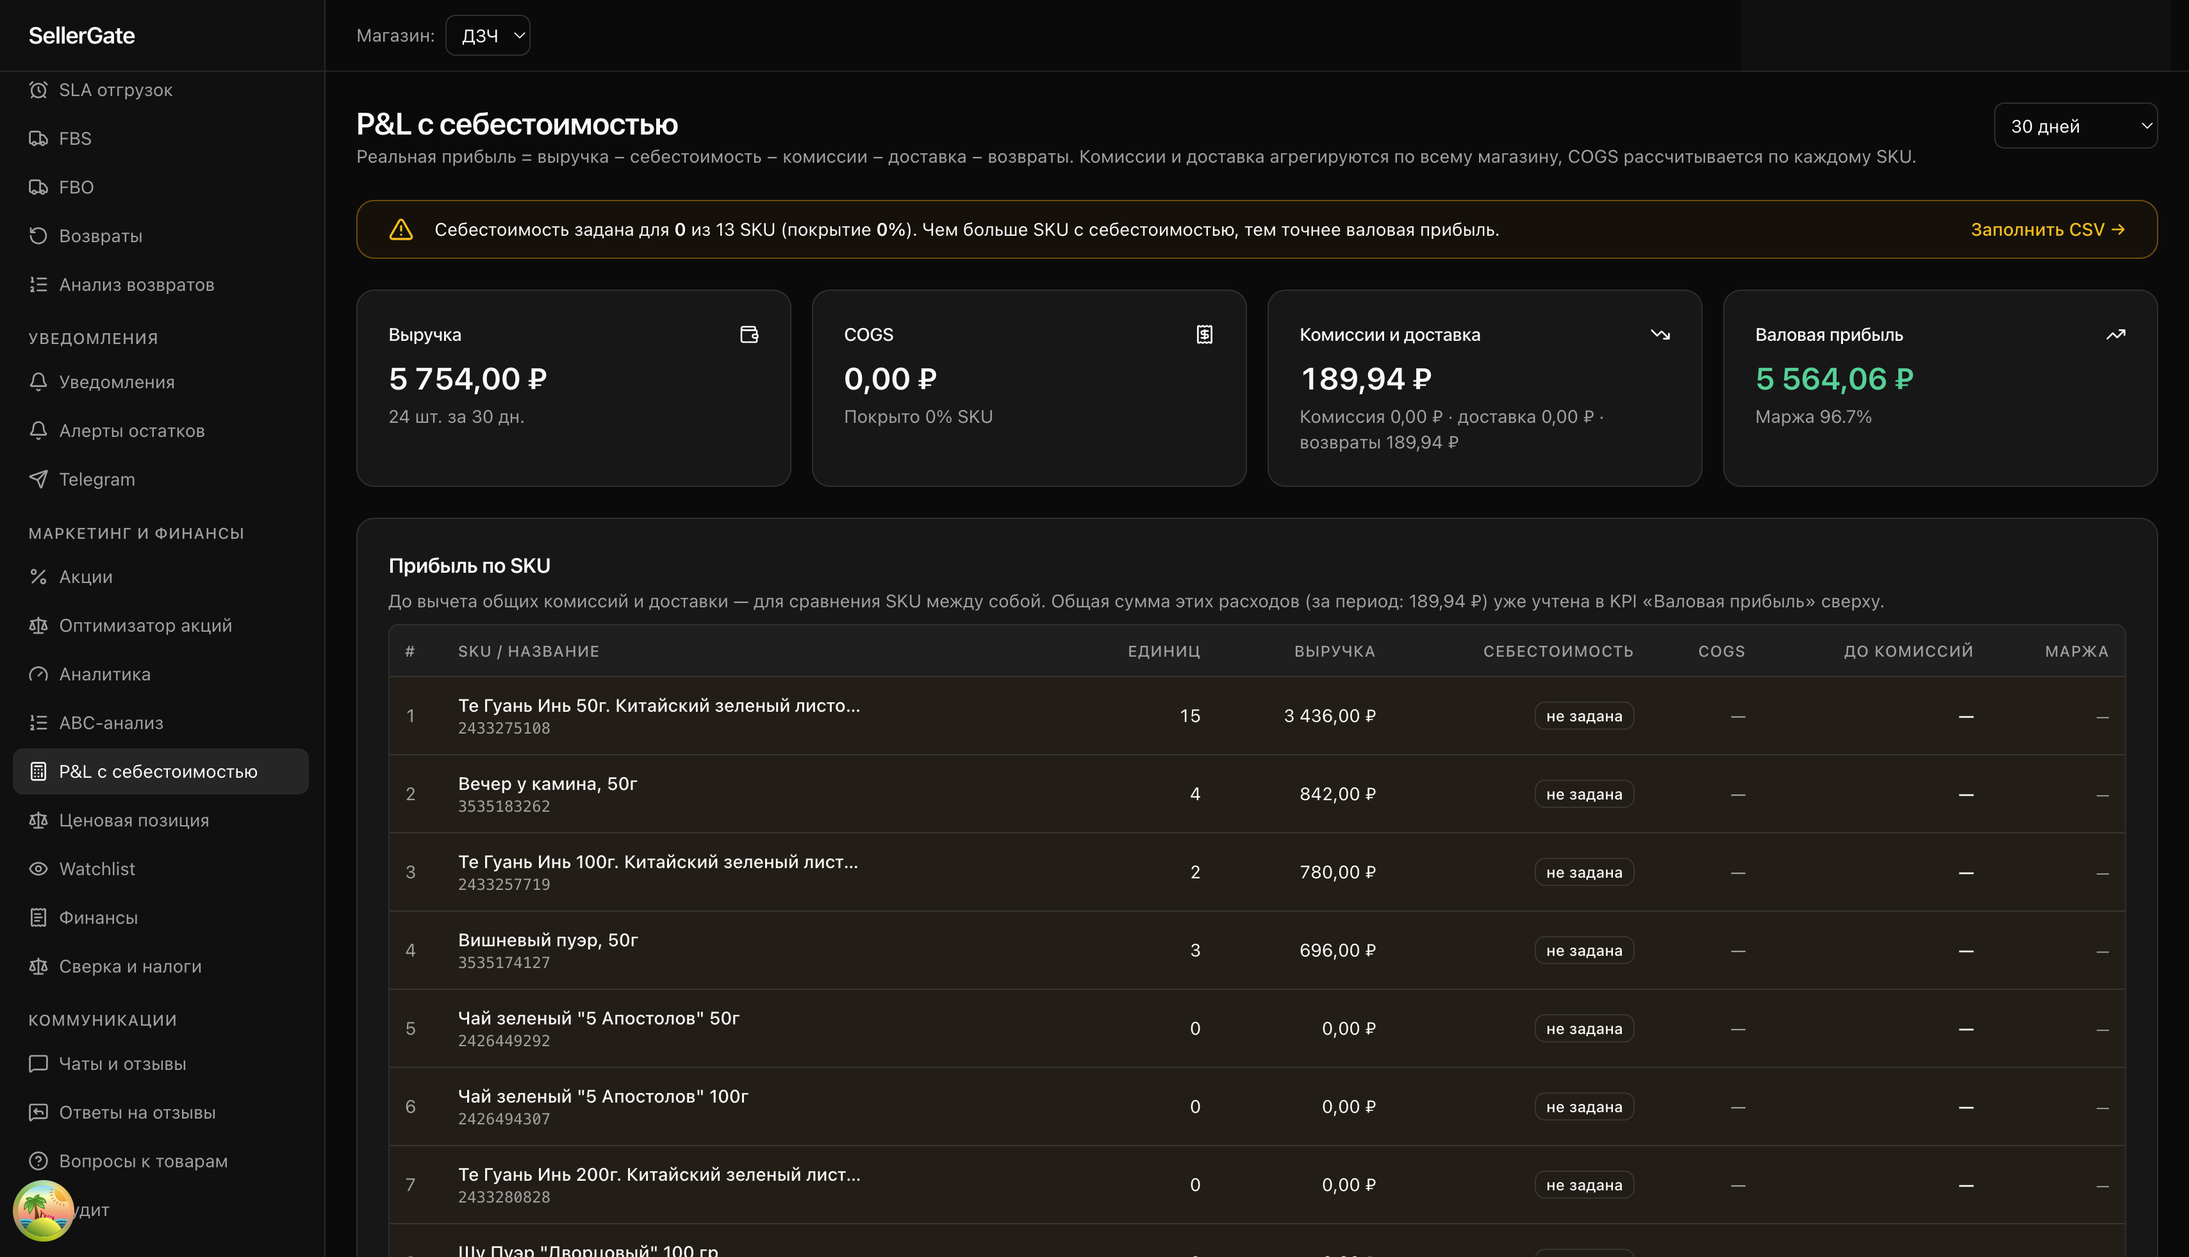Click the Watchlist eye icon

tap(38, 869)
